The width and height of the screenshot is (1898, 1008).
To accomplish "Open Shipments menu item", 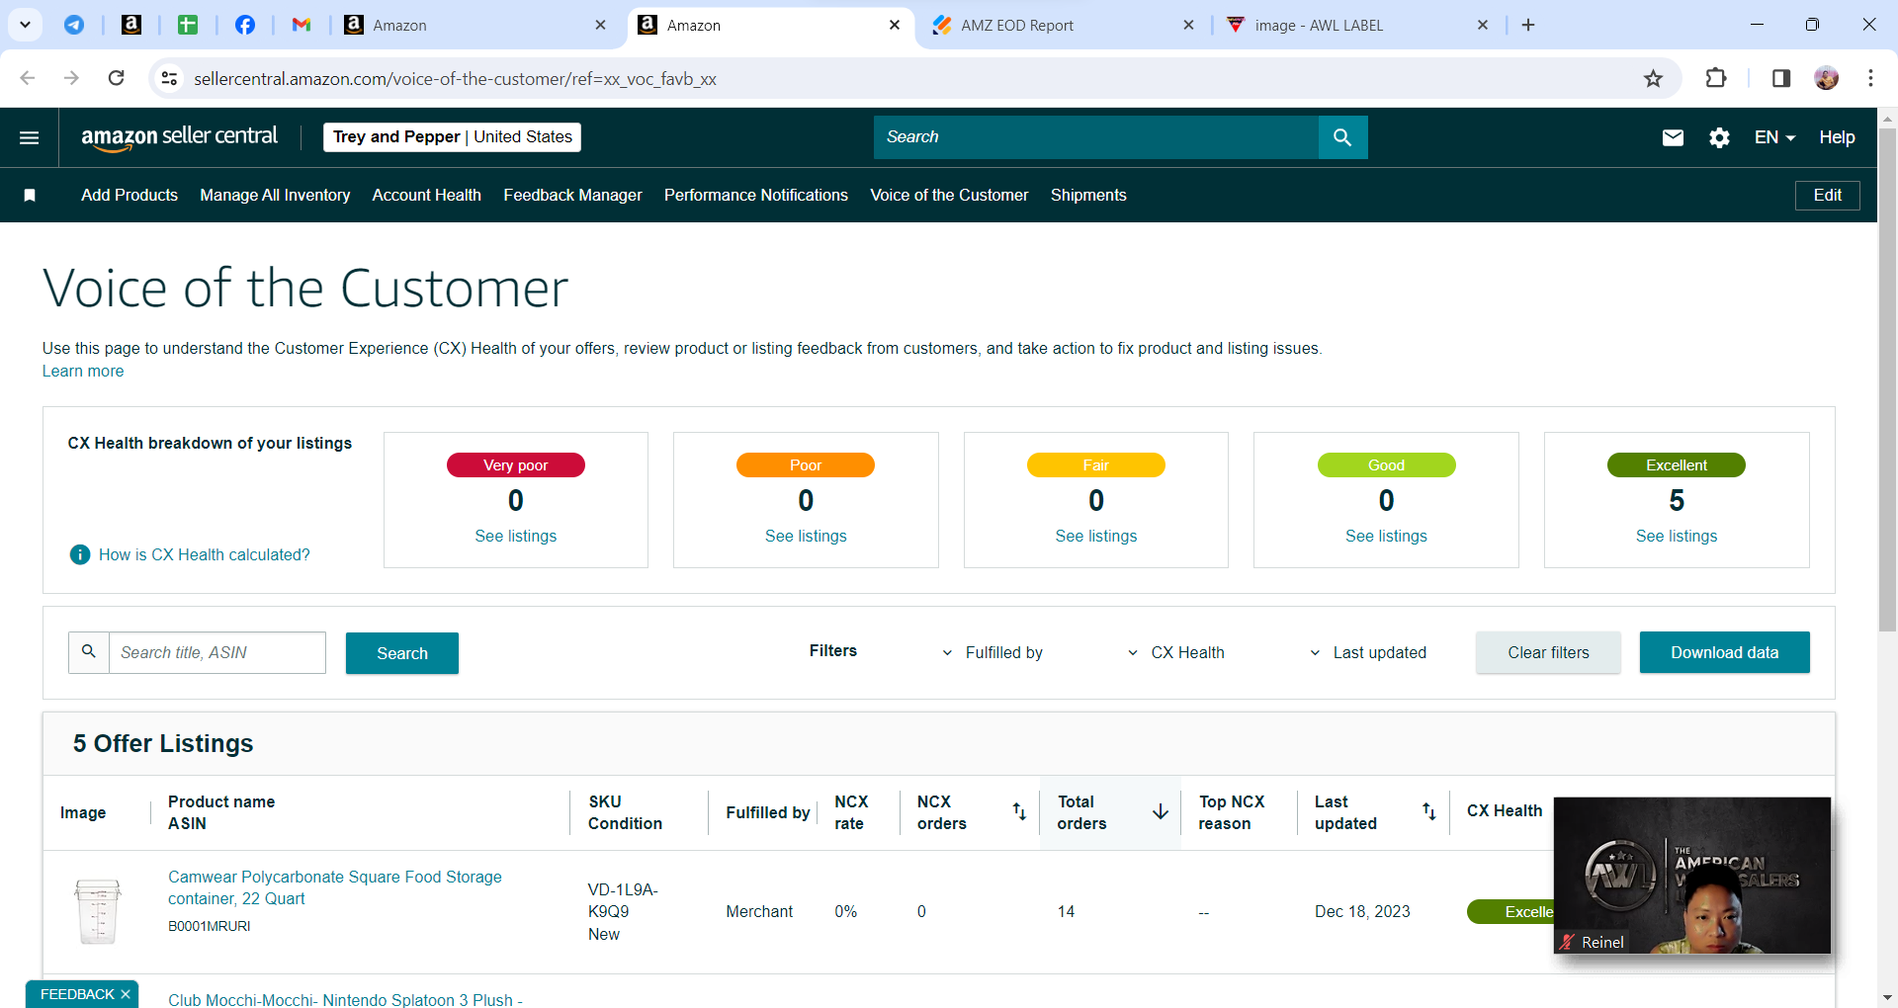I will coord(1088,196).
